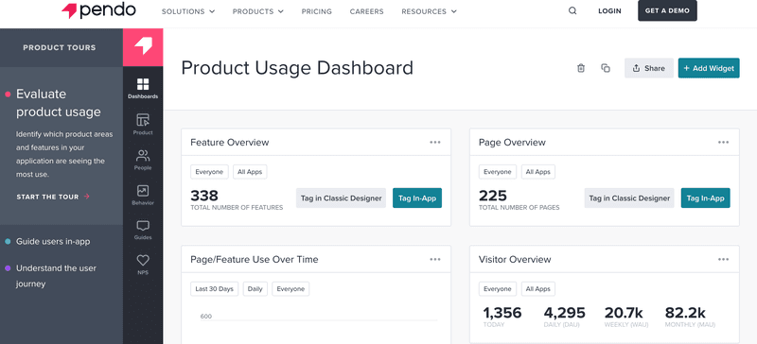
Task: Click Tag In-App in Page Overview
Action: [x=705, y=198]
